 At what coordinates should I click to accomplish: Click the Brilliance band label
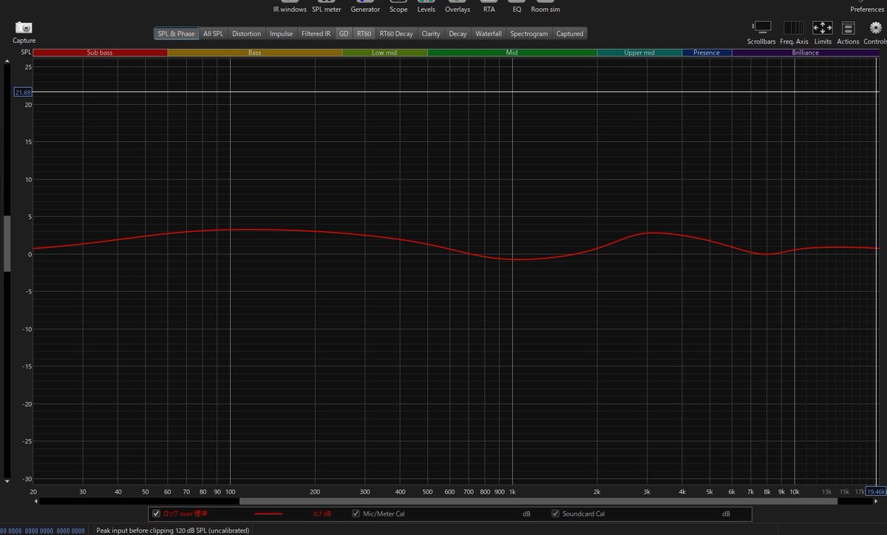click(806, 52)
